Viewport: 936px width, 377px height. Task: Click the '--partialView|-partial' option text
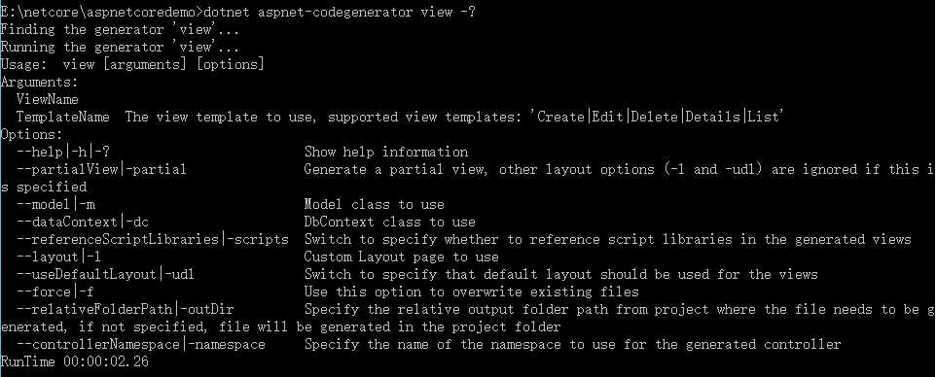click(x=101, y=169)
